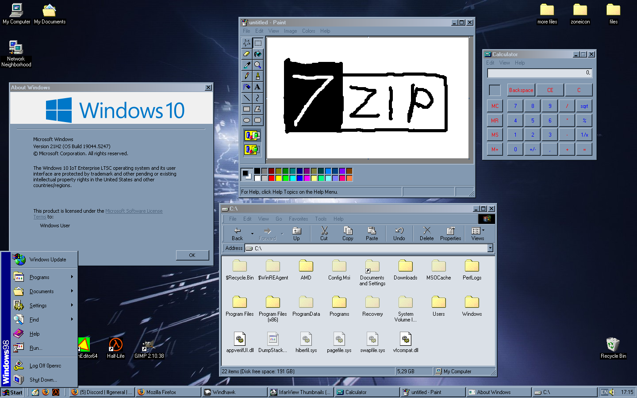
Task: Open Paint's Colors menu
Action: [x=308, y=31]
